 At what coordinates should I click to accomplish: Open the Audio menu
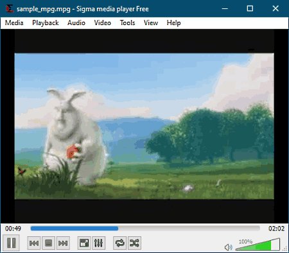click(x=76, y=22)
